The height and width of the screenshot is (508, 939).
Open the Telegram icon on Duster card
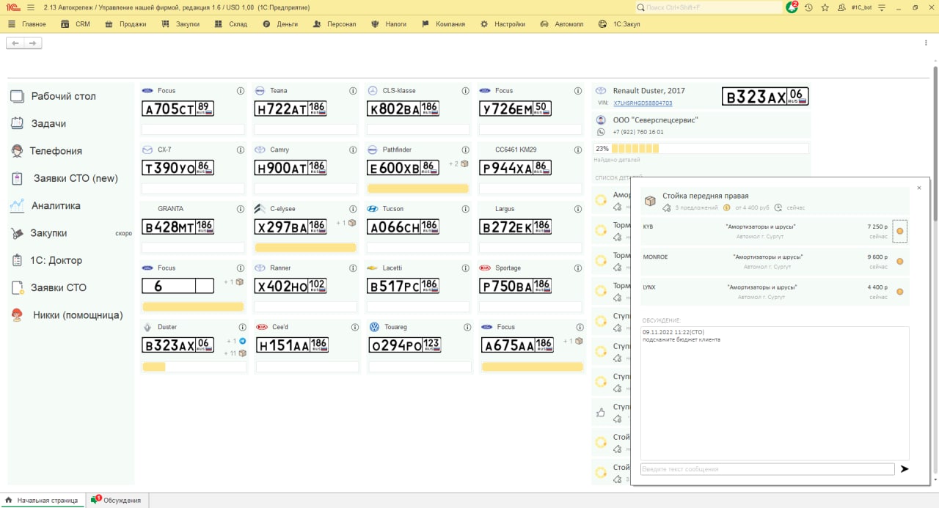point(242,341)
